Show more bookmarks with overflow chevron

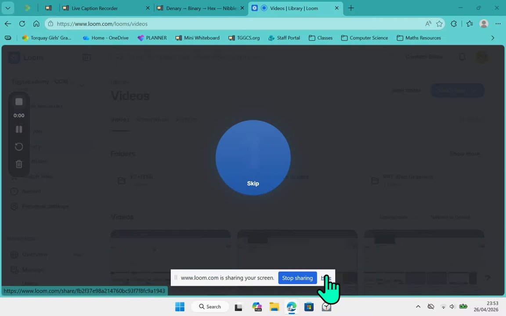click(x=493, y=38)
